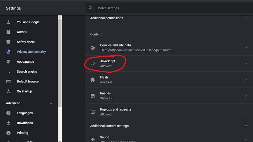Go to Autofill settings
This screenshot has height=142, width=253.
(22, 32)
